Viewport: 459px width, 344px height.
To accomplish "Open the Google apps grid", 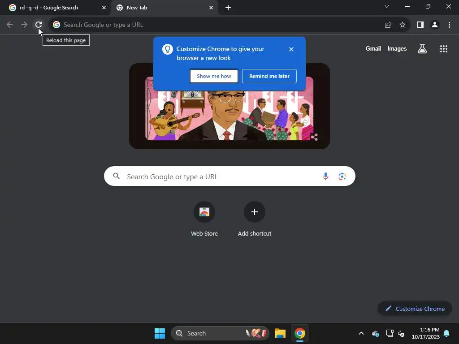I will click(x=444, y=49).
